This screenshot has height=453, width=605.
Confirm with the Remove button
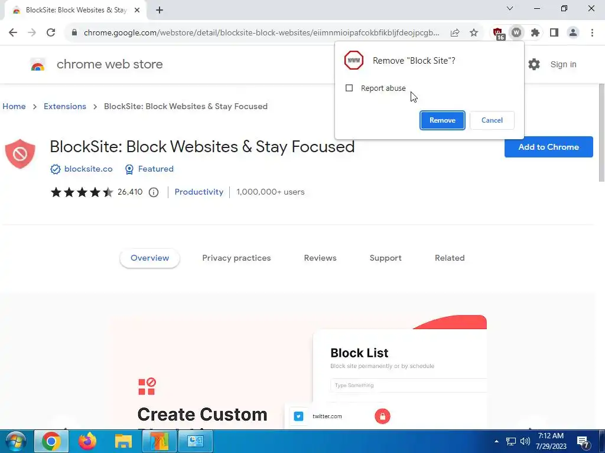(442, 120)
